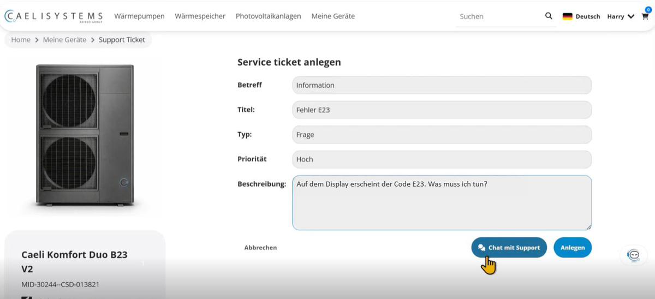Open the Wärmespeicher menu
The width and height of the screenshot is (655, 299).
(200, 16)
